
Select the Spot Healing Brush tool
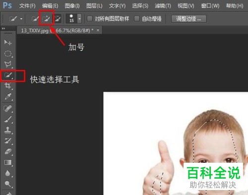click(8, 109)
